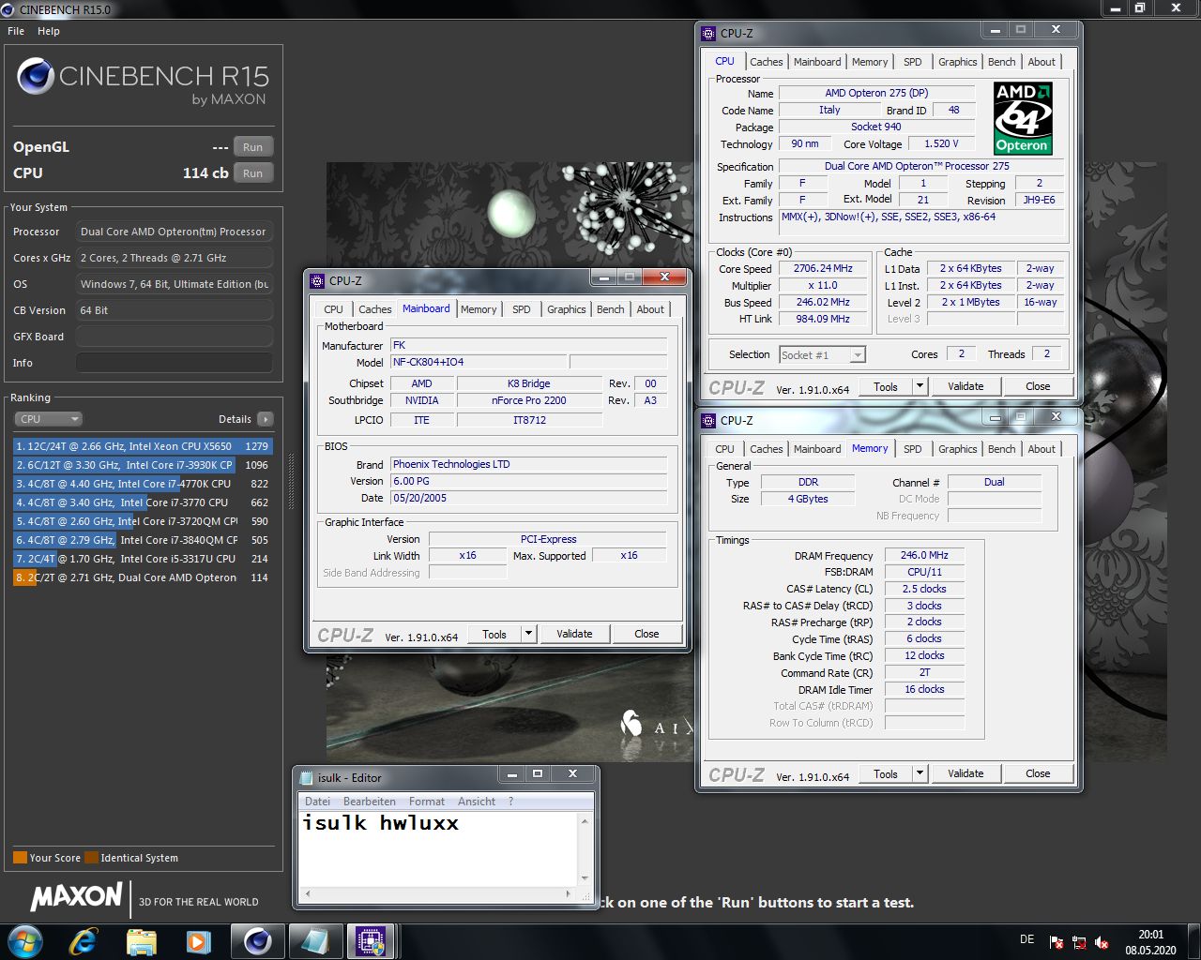Click CPU-Z Mainboard window title icon
This screenshot has width=1201, height=960.
[317, 280]
